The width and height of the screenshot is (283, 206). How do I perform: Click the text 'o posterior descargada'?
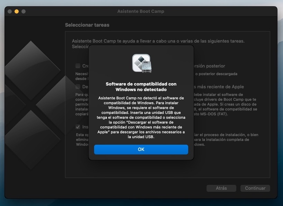[216, 74]
